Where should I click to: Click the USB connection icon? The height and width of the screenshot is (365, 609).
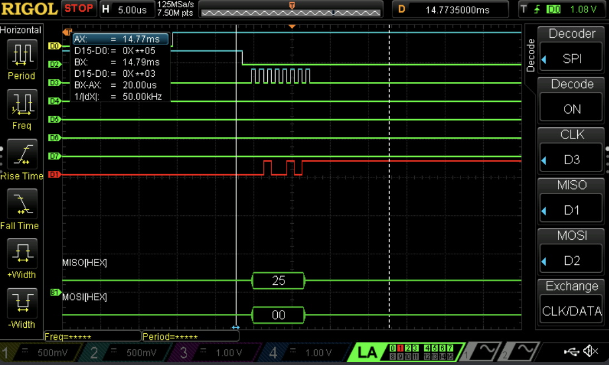pyautogui.click(x=571, y=352)
